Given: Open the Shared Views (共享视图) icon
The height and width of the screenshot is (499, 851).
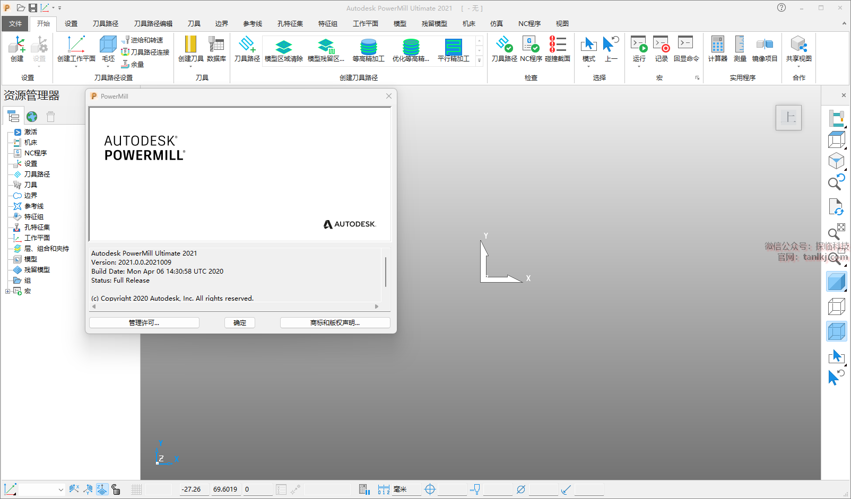Looking at the screenshot, I should tap(798, 48).
